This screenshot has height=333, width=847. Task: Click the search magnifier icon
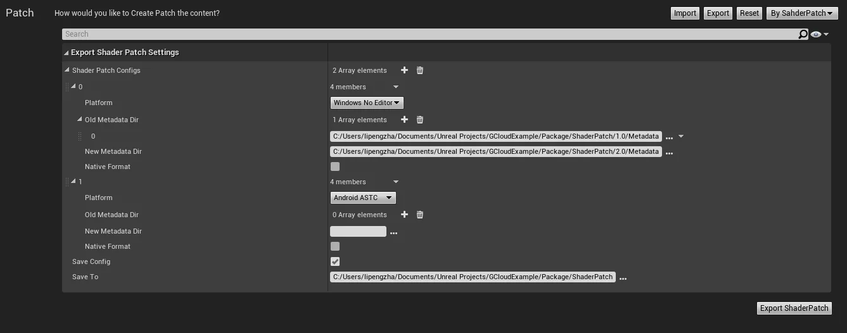(803, 34)
